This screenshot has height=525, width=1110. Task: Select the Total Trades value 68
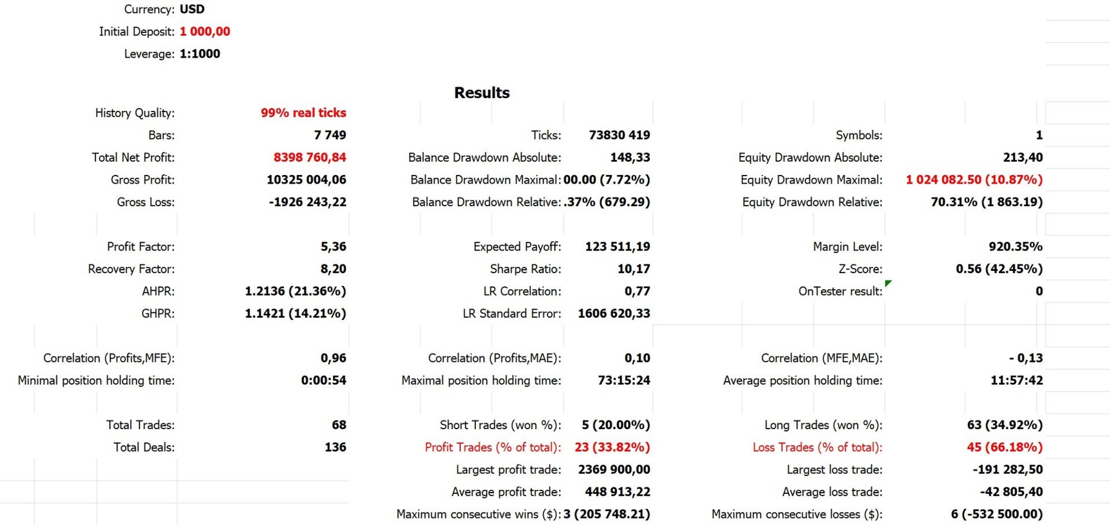point(339,425)
